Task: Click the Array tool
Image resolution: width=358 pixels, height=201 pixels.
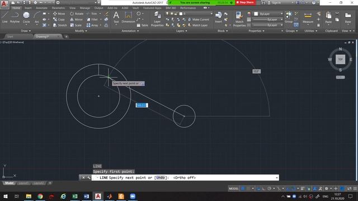Action: [x=92, y=25]
